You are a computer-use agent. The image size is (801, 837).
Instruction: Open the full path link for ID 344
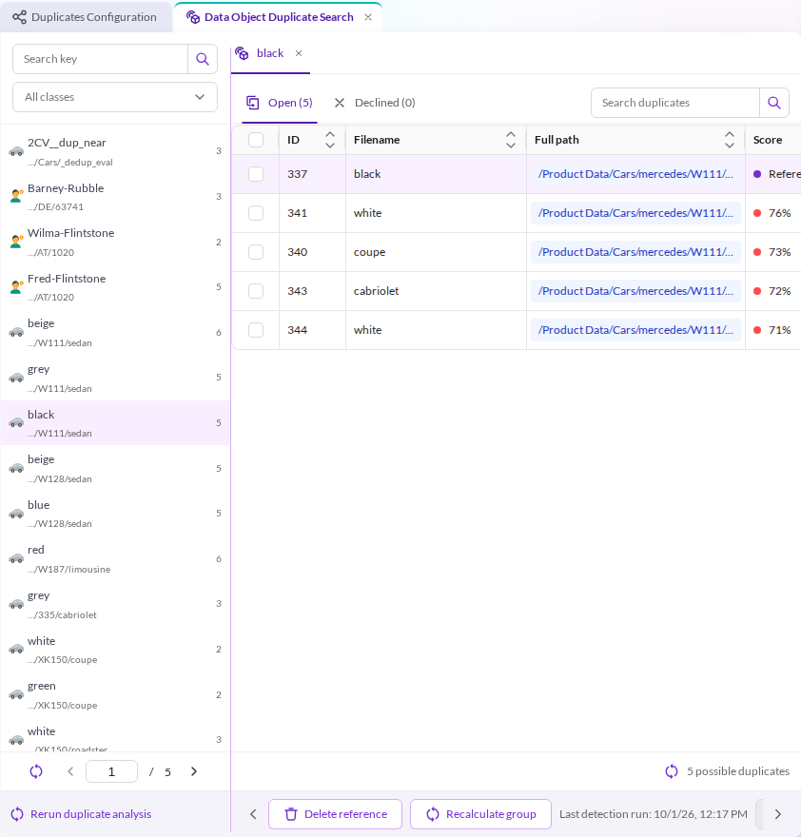[x=635, y=330]
